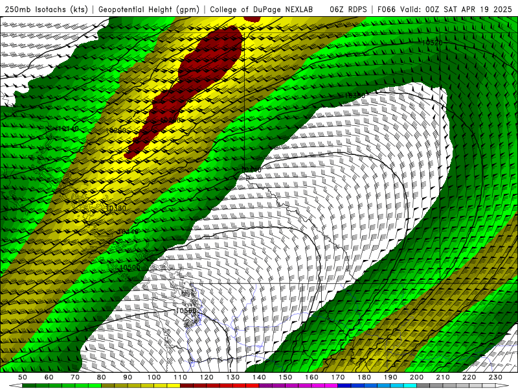Select the 10500 contour label
518x389 pixels.
click(130, 268)
